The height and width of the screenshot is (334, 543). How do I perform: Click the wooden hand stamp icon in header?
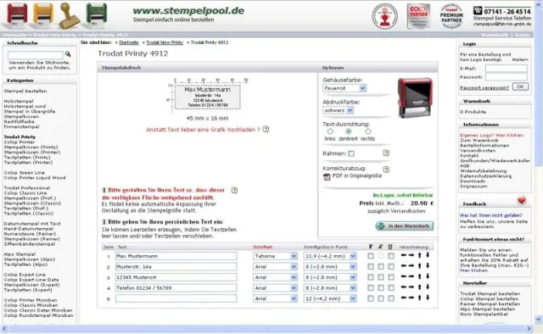pyautogui.click(x=69, y=15)
